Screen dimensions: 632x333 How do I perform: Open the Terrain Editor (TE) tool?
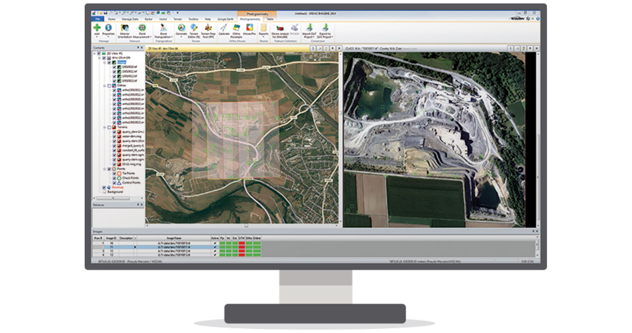click(194, 27)
